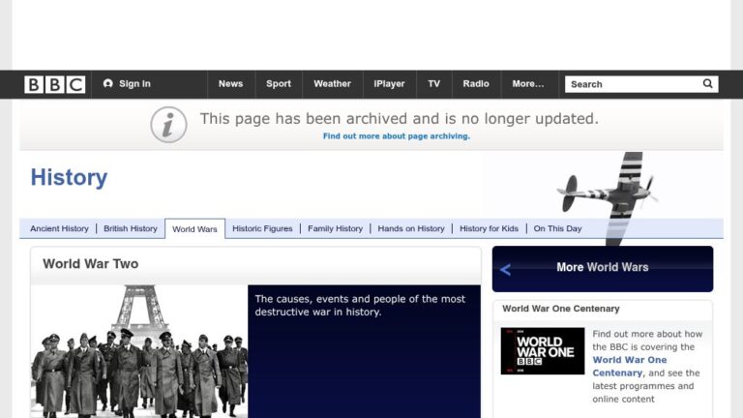Switch to Ancient History tab

click(59, 228)
